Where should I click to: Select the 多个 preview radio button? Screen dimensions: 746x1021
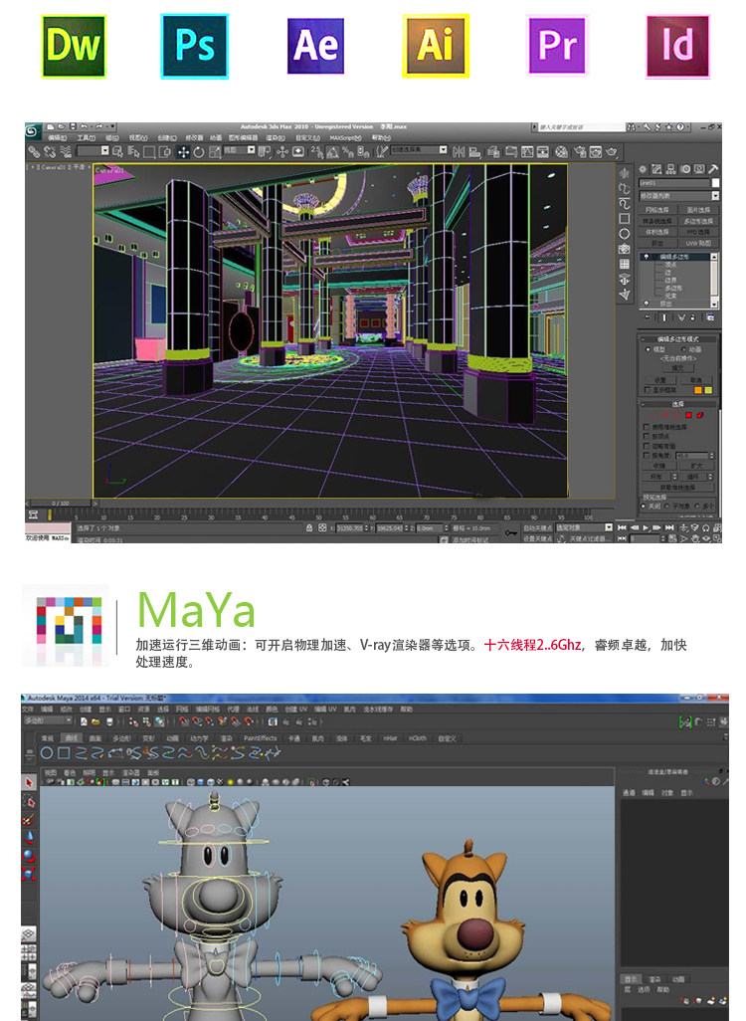[698, 507]
